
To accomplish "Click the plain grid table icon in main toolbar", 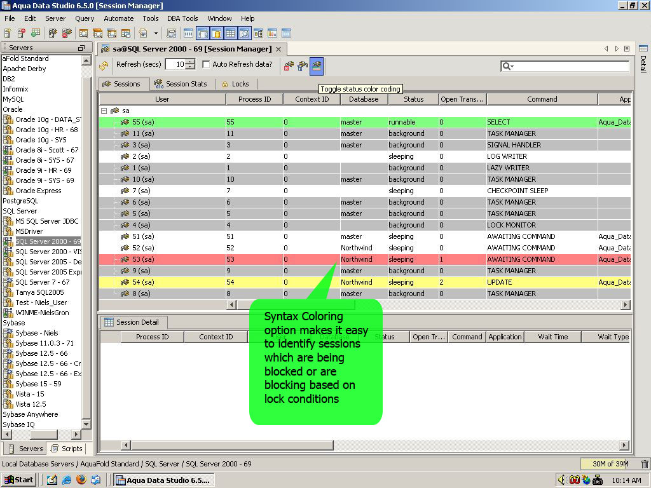I will coord(188,33).
